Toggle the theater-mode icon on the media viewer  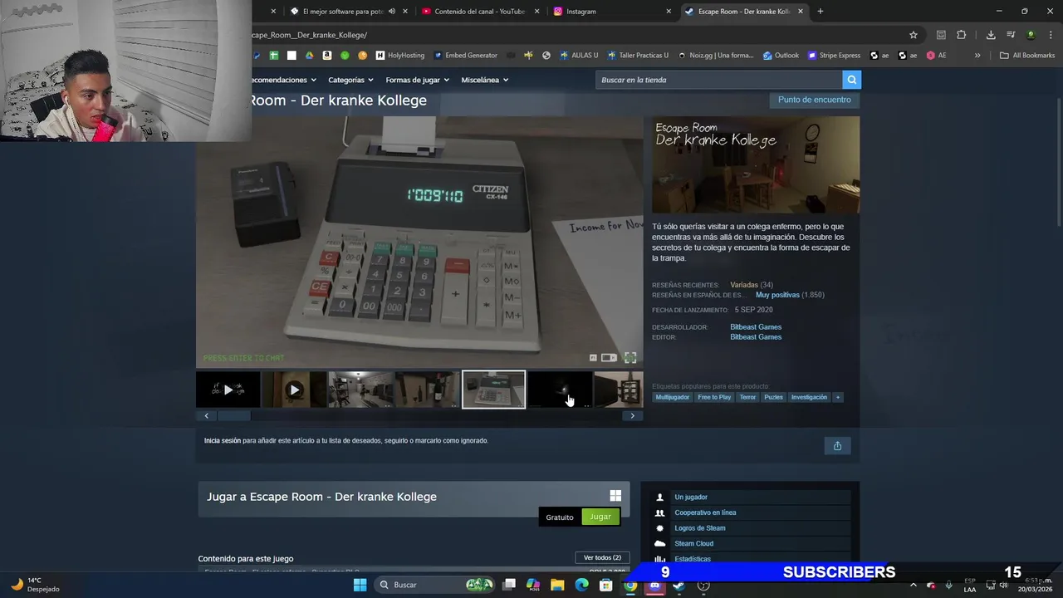[609, 358]
